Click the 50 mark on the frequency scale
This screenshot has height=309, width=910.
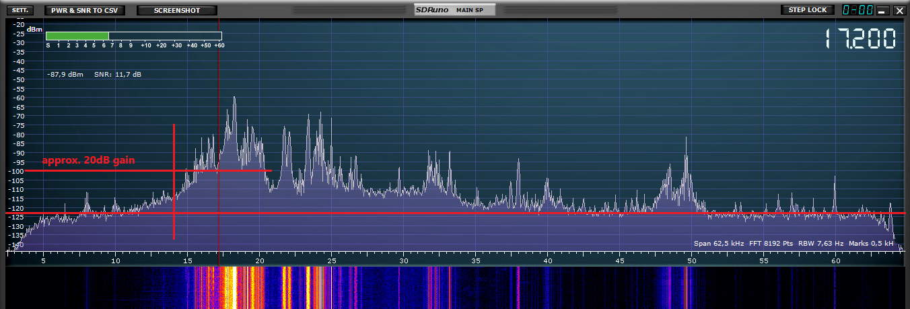pos(691,260)
